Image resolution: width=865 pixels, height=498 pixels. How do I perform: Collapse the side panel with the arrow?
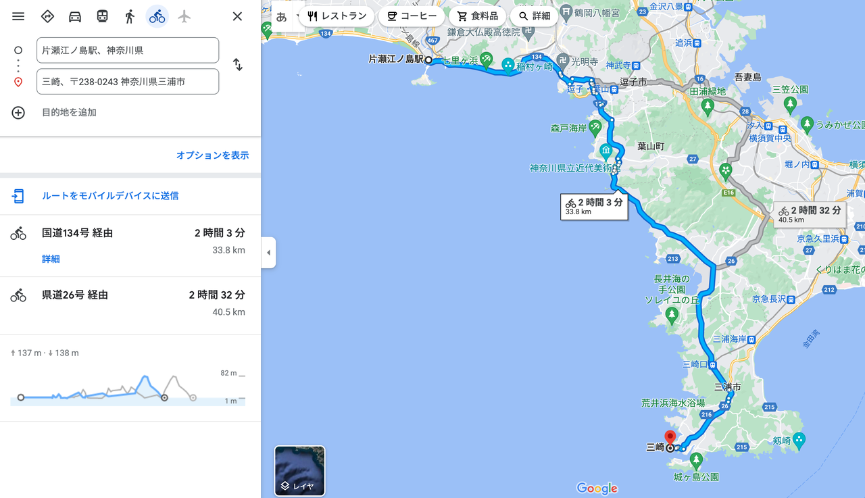(268, 253)
